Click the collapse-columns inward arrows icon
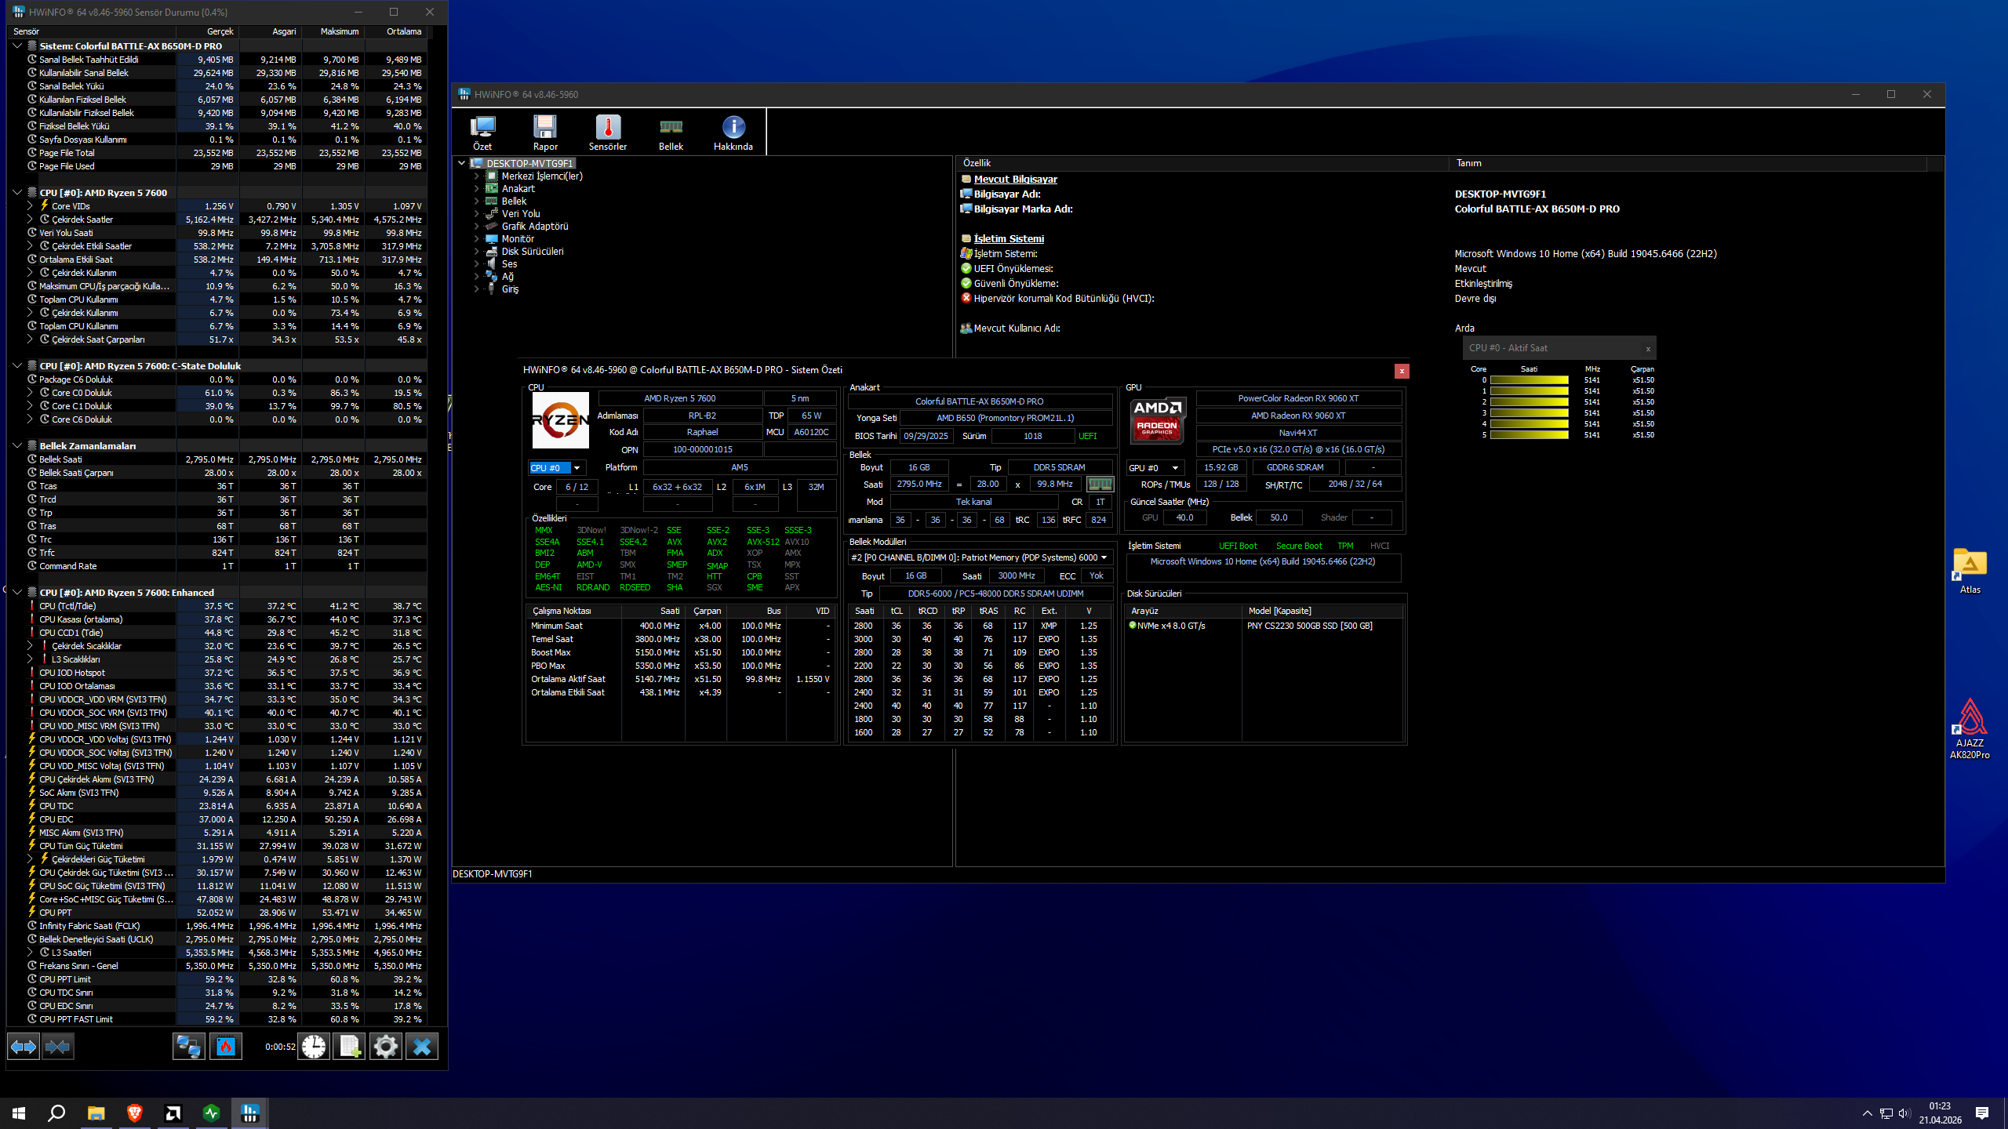 tap(58, 1046)
